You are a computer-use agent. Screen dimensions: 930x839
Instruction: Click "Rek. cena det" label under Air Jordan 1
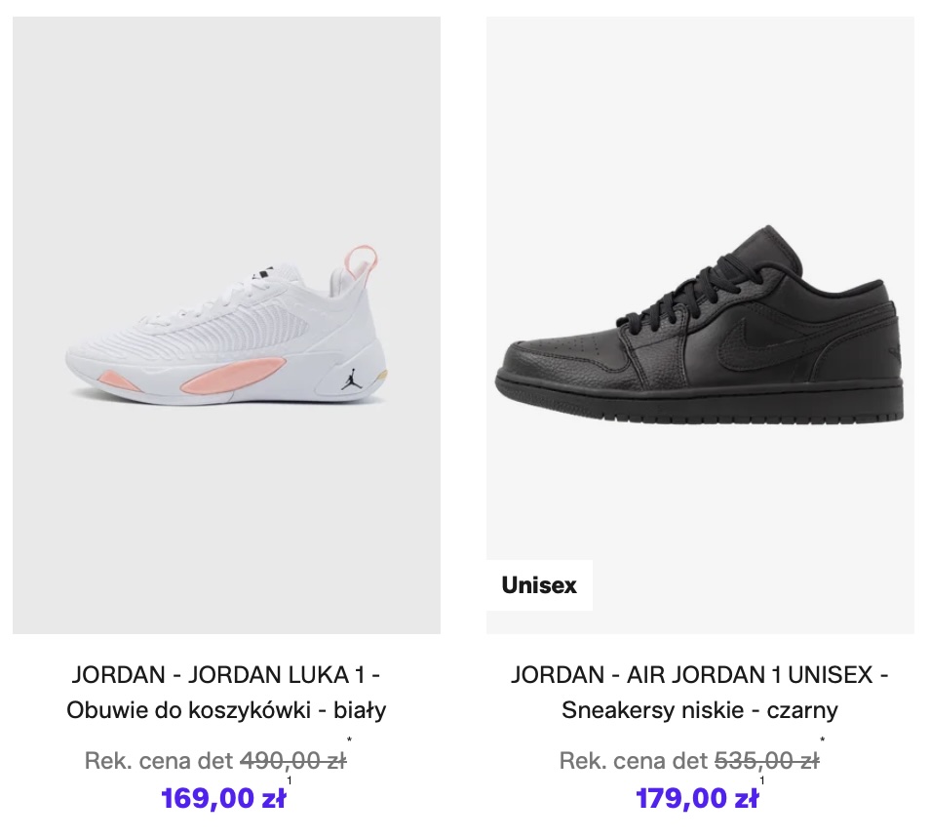[634, 761]
